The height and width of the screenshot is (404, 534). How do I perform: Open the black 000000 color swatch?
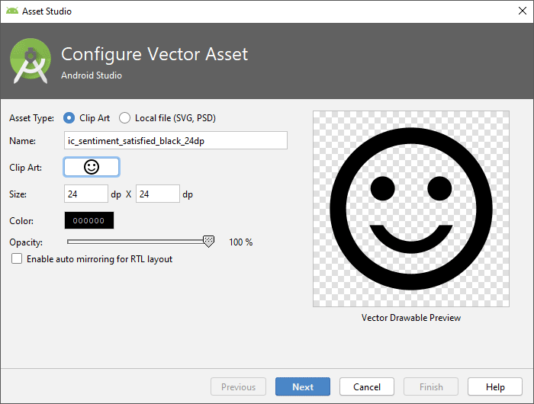(88, 220)
